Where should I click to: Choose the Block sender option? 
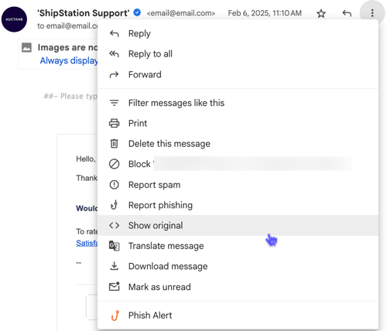pyautogui.click(x=238, y=164)
